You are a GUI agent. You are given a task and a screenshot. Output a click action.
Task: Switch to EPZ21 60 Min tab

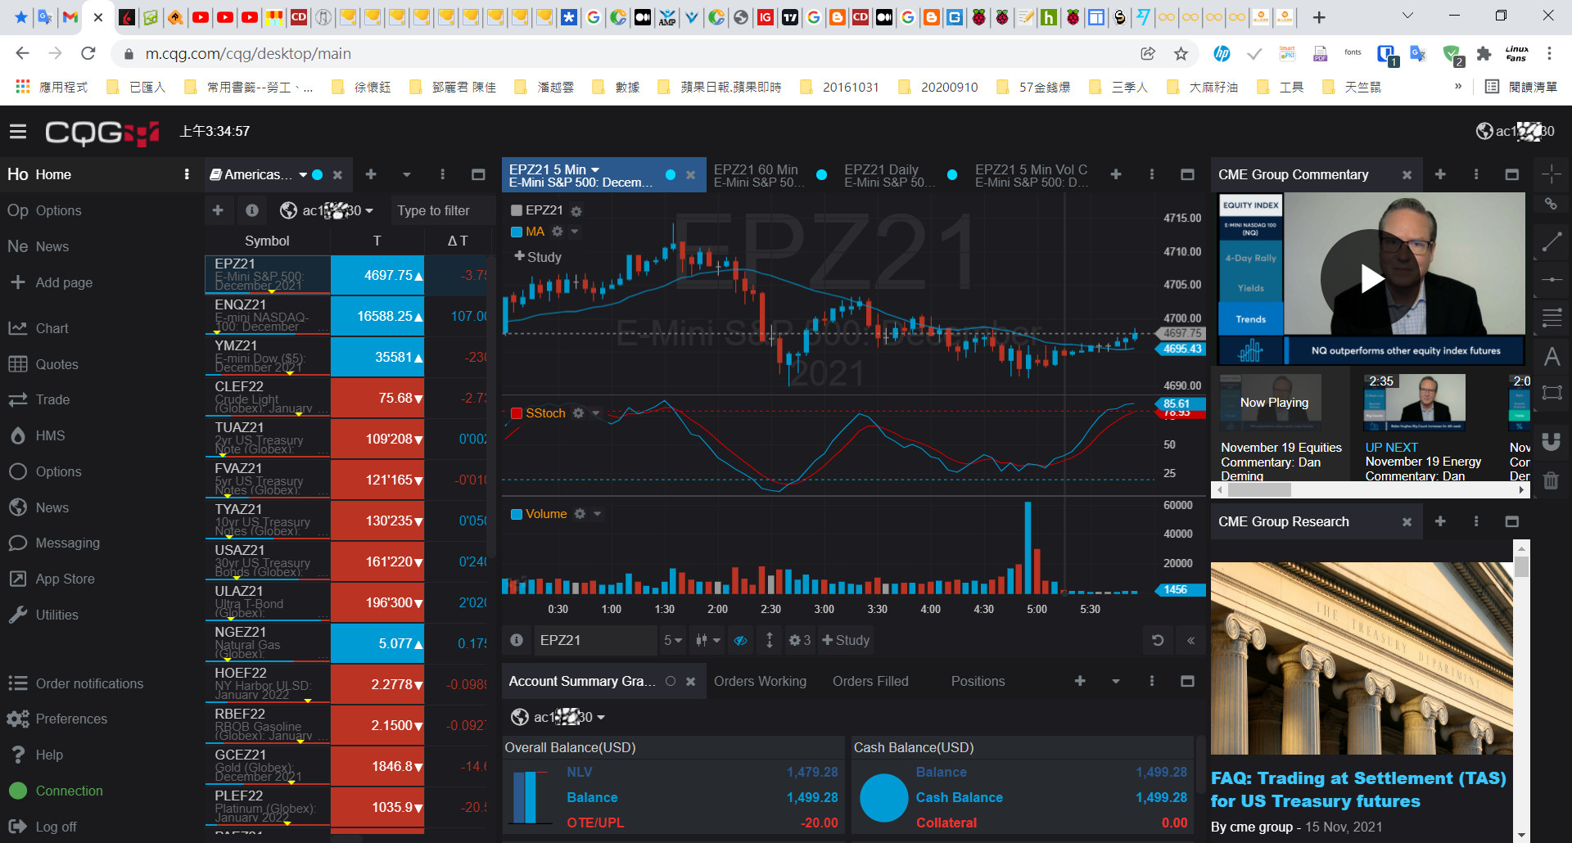[759, 175]
